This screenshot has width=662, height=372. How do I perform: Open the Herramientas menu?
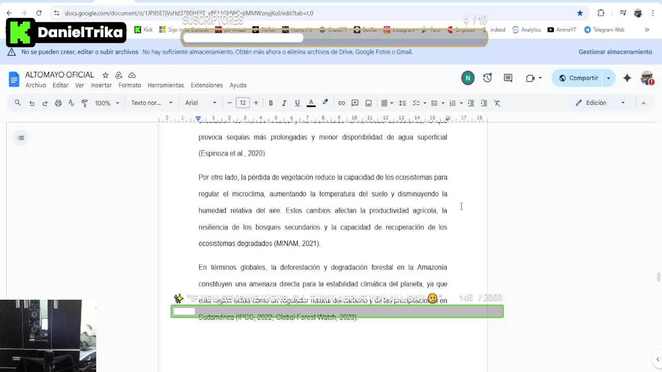coord(165,85)
